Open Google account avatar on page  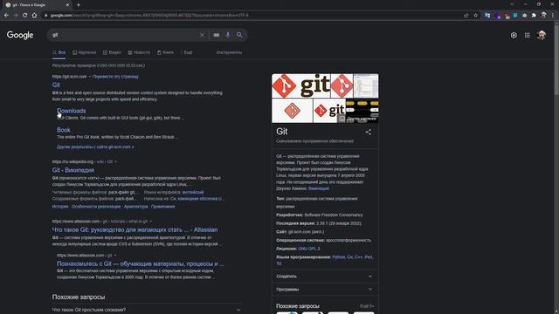tap(542, 35)
